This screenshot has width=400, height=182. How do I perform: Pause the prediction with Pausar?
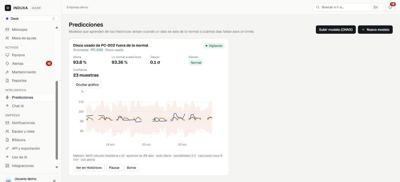tap(114, 168)
